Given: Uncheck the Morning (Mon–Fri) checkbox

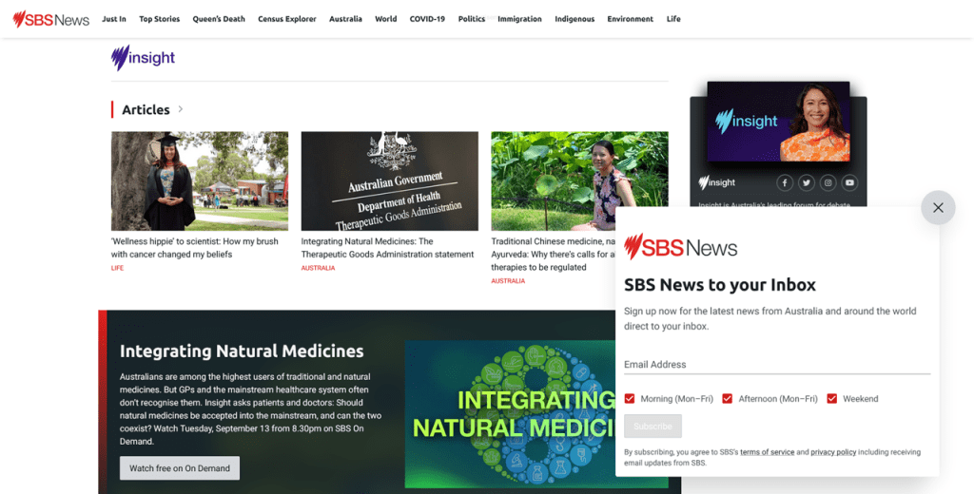Looking at the screenshot, I should (630, 399).
